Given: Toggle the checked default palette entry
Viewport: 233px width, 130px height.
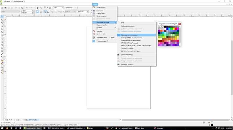Looking at the screenshot, I should pos(118,35).
